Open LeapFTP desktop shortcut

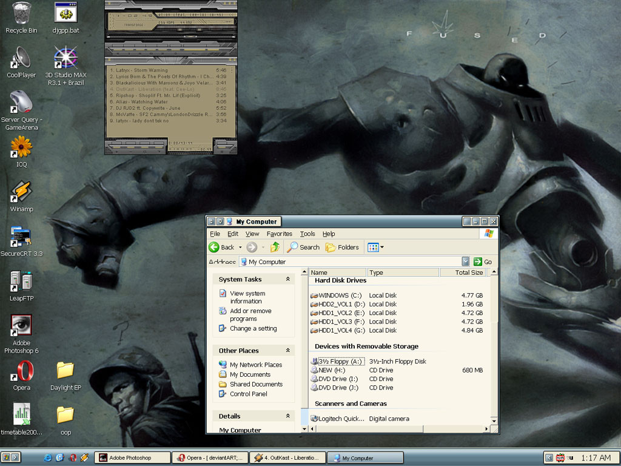point(21,286)
